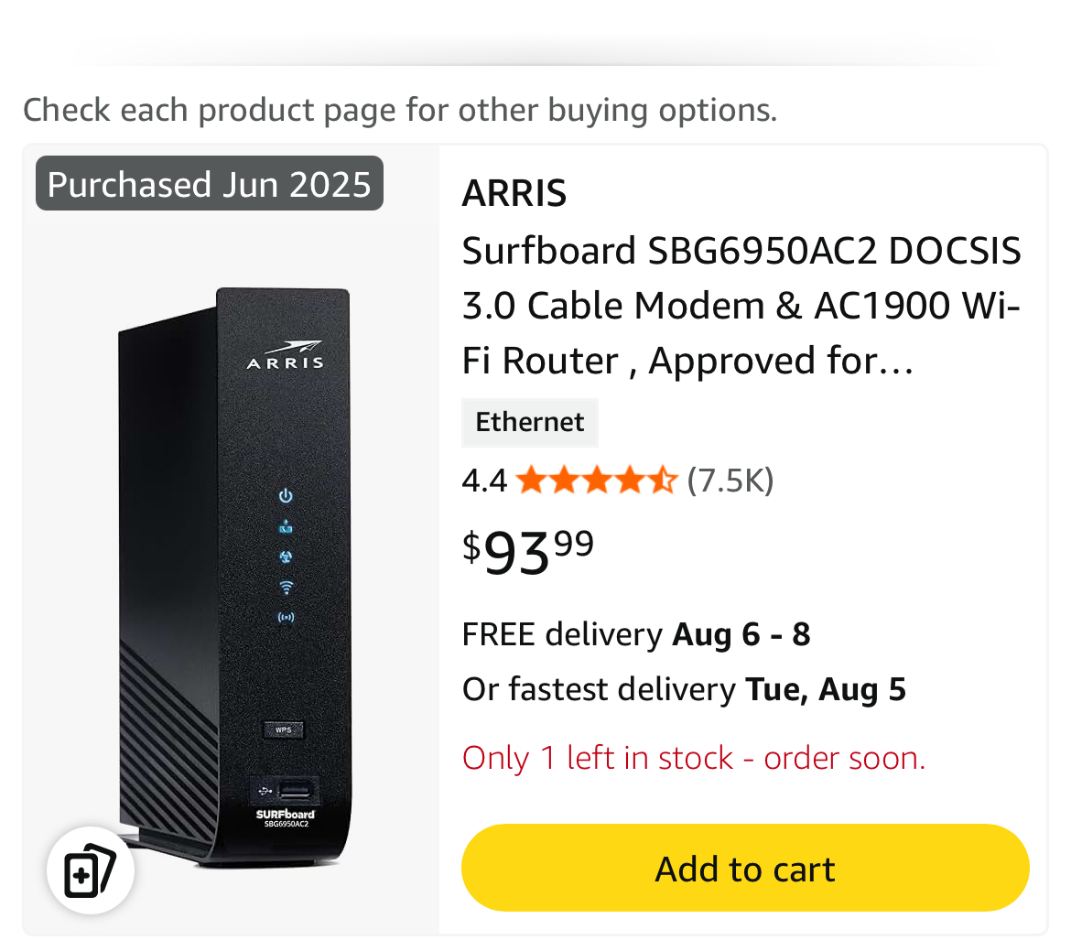
Task: Click the Add to cart button
Action: (x=744, y=868)
